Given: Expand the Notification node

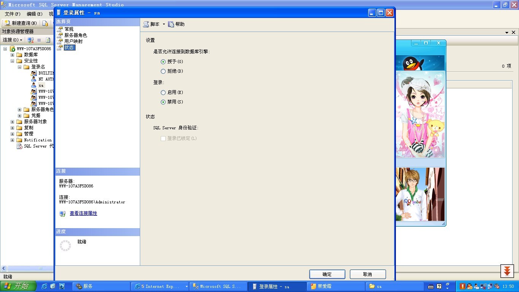Looking at the screenshot, I should 13,140.
